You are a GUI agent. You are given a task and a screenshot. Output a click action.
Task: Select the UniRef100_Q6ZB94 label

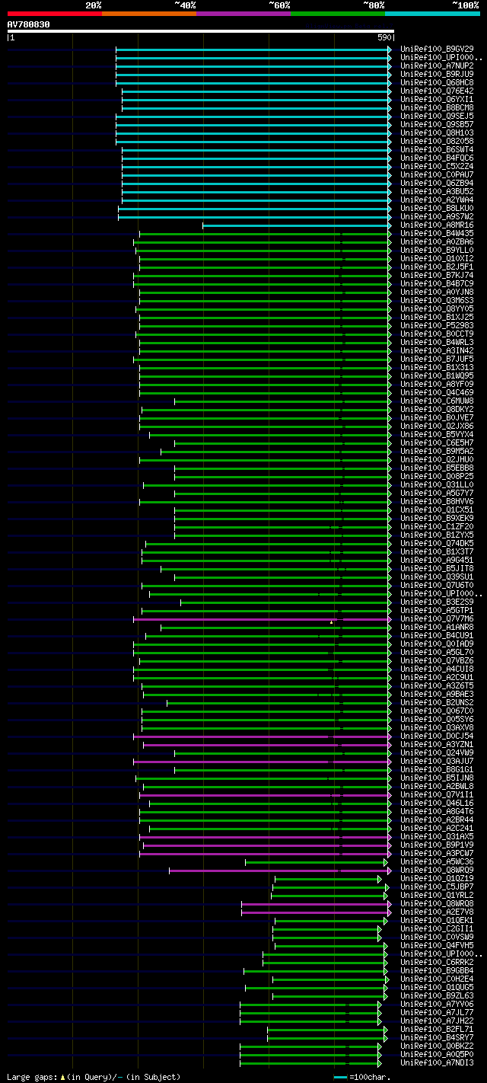(438, 183)
